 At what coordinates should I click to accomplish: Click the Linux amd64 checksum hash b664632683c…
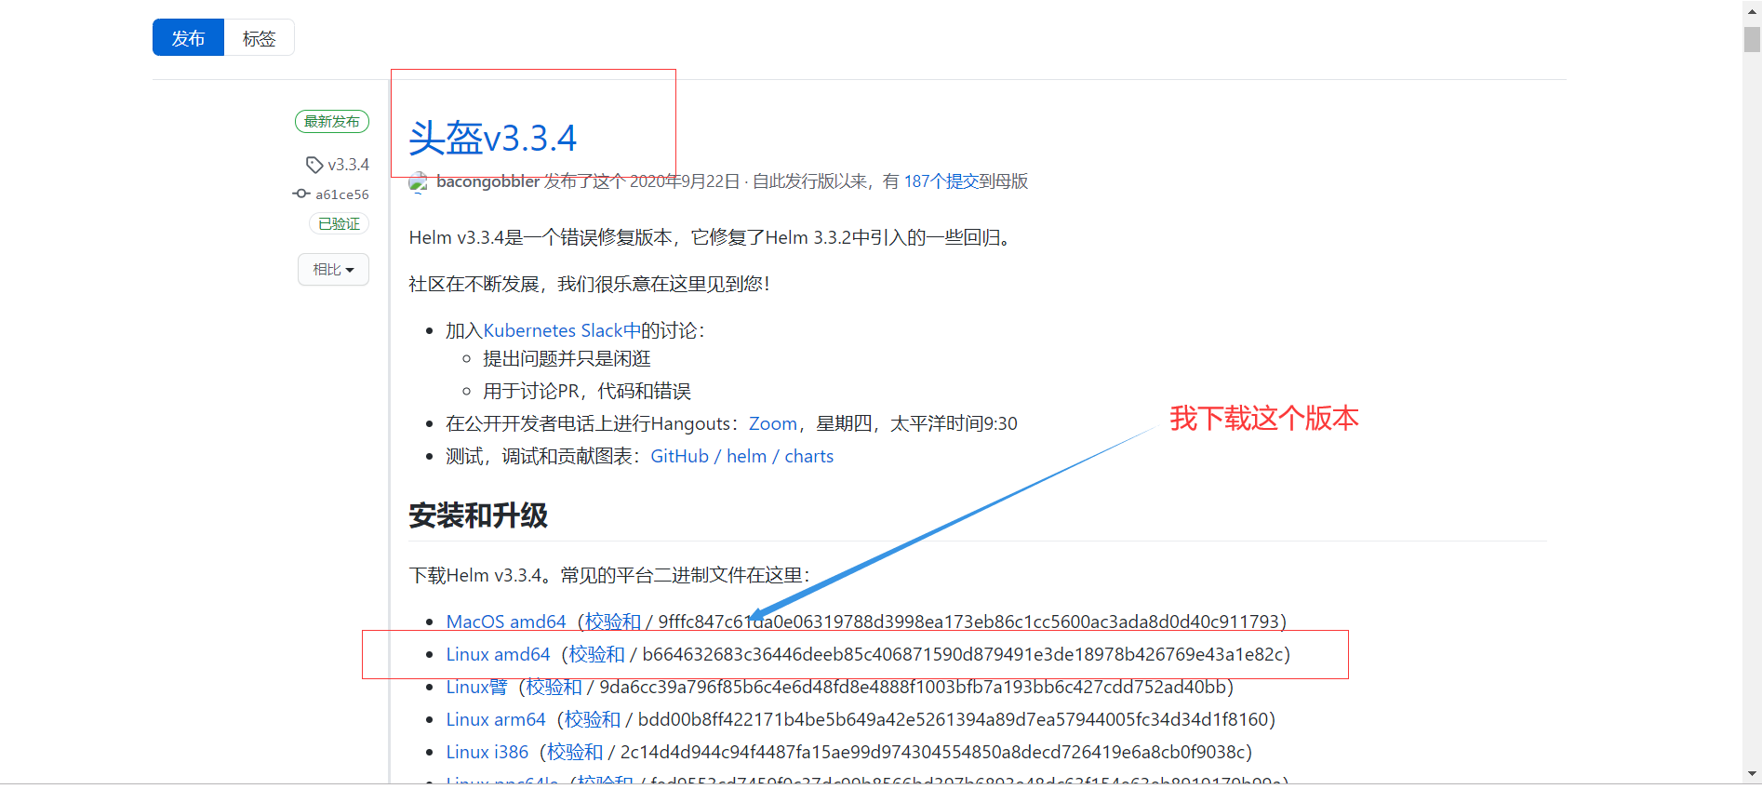pyautogui.click(x=963, y=654)
